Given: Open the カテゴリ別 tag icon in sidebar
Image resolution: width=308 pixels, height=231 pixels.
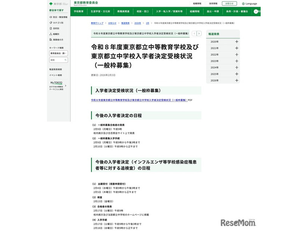Looking at the screenshot, I should tap(50, 22).
